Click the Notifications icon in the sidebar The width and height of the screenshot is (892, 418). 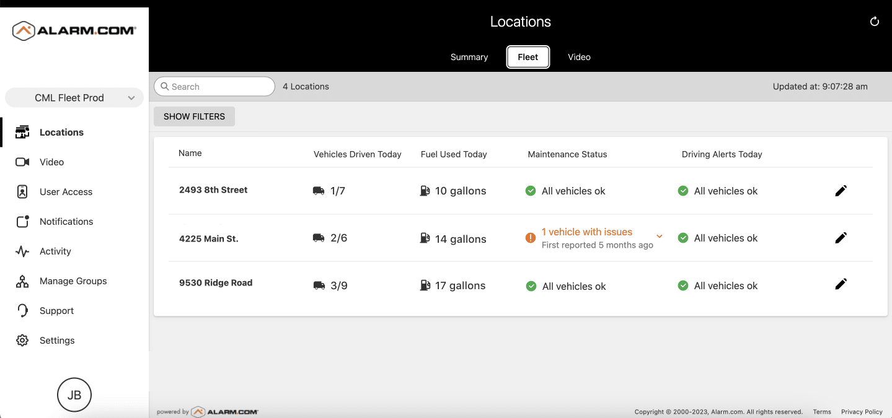(22, 221)
